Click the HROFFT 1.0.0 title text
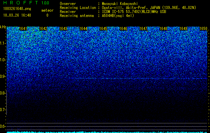 click(26, 3)
